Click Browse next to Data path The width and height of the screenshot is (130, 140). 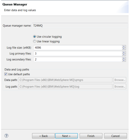[x=120, y=80]
